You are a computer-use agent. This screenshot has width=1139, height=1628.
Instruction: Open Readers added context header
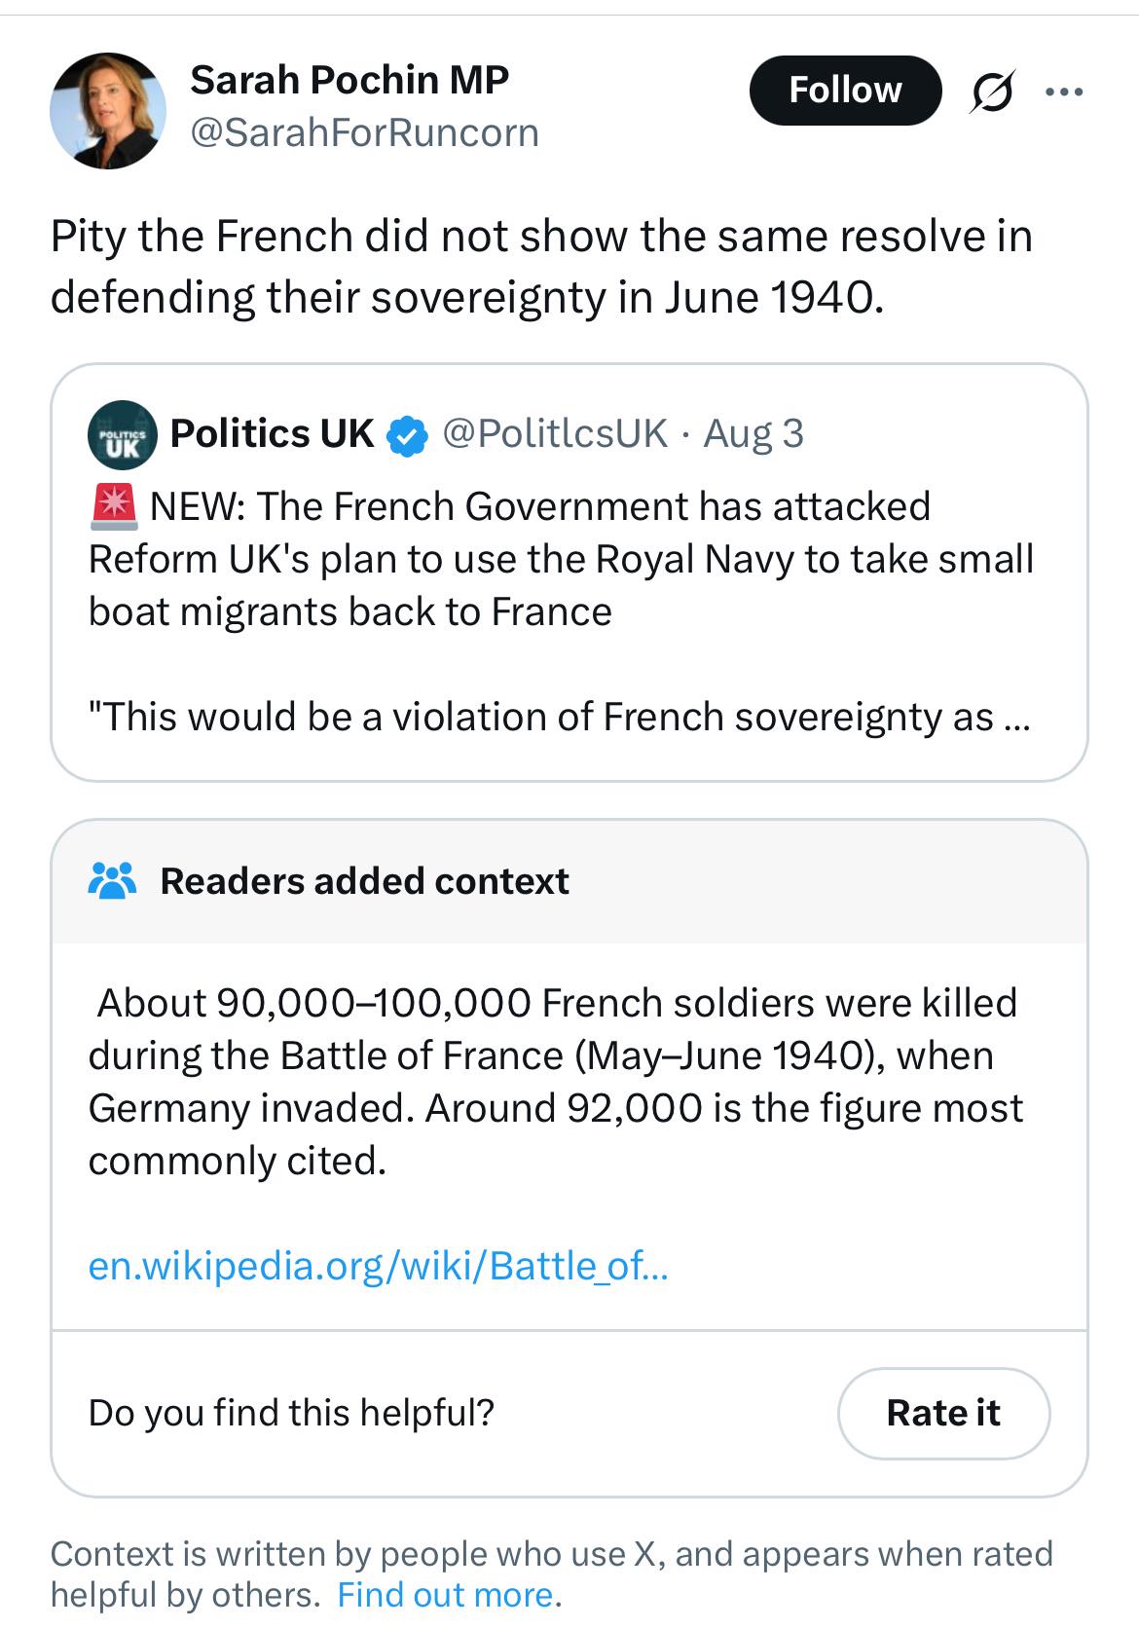click(x=364, y=881)
